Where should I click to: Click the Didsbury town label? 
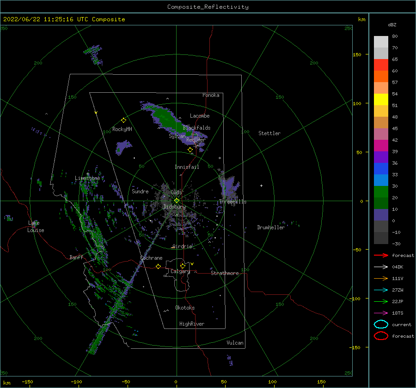click(x=174, y=207)
